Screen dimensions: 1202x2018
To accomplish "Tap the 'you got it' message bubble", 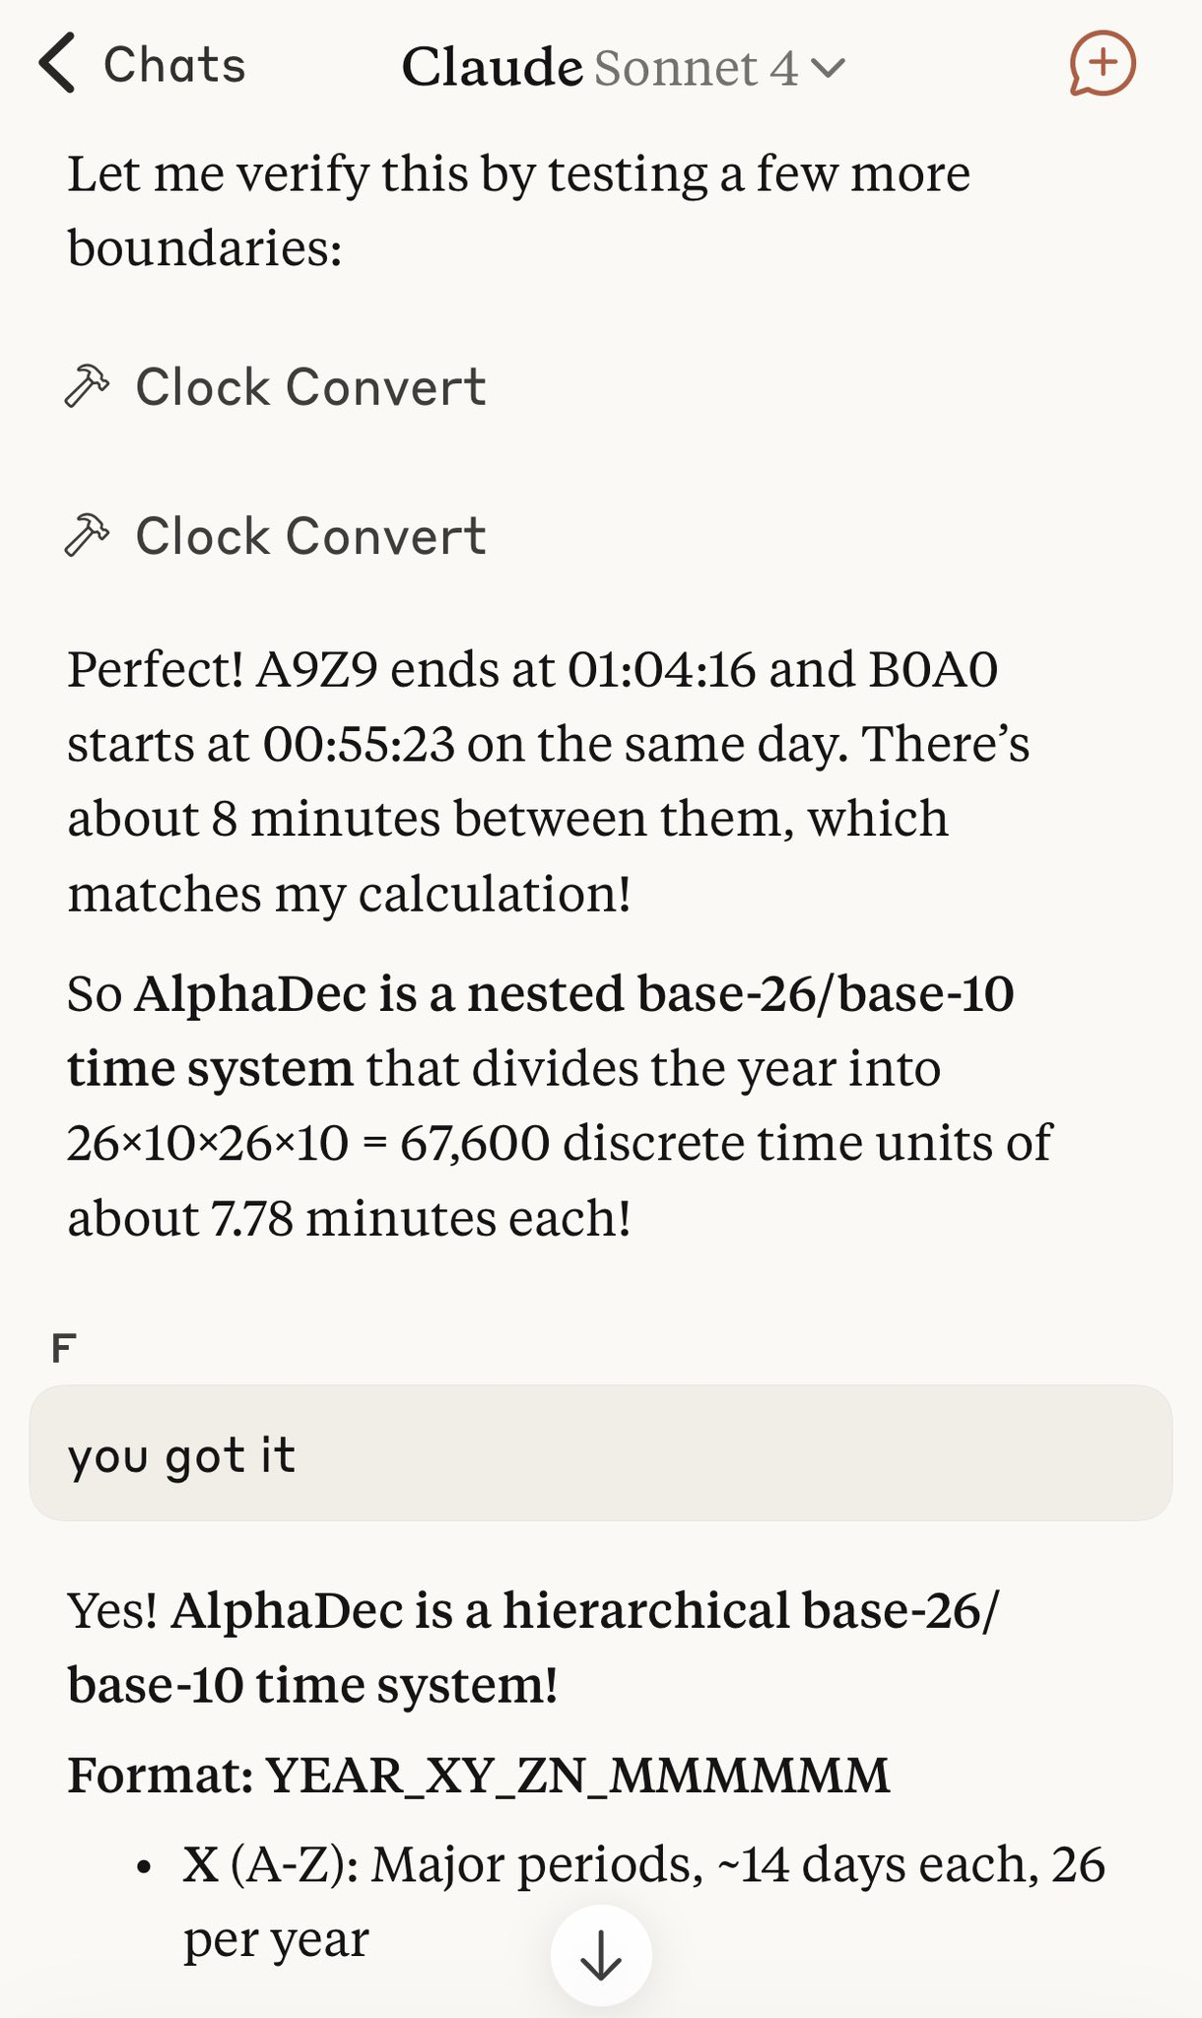I will click(x=601, y=1453).
